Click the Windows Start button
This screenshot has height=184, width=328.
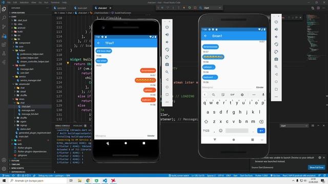[x=4, y=180]
